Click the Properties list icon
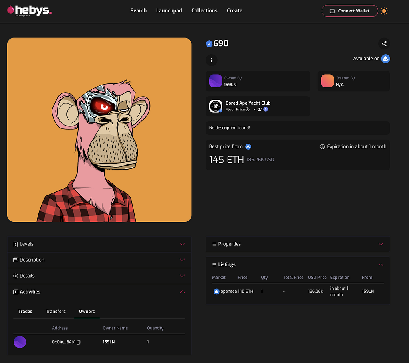The width and height of the screenshot is (409, 363). point(214,244)
